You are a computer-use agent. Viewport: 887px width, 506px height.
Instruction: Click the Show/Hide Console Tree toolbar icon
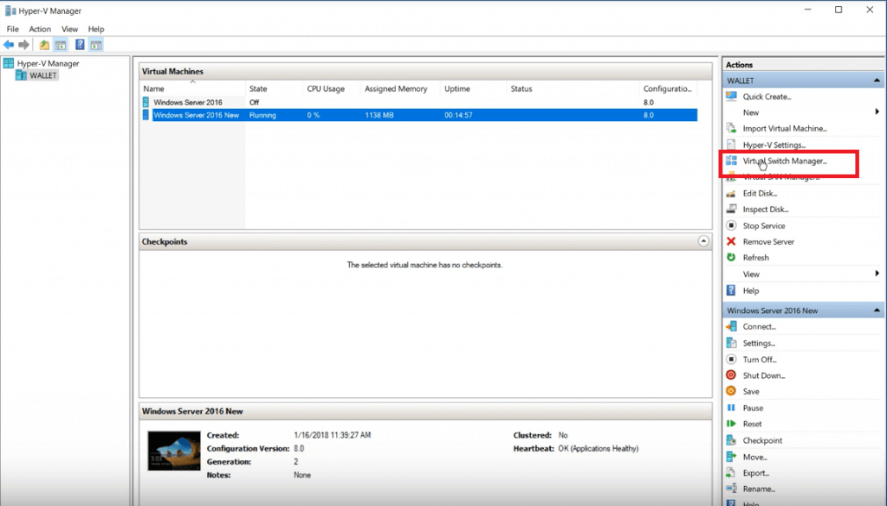[x=61, y=45]
